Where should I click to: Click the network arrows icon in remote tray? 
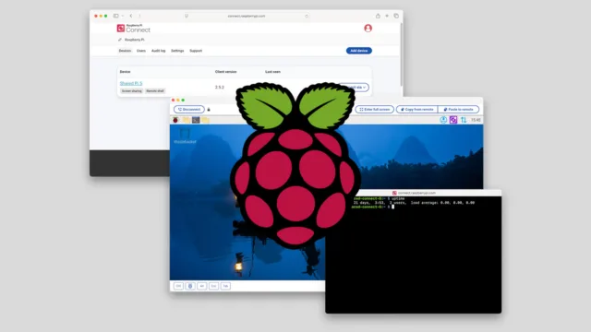(464, 120)
